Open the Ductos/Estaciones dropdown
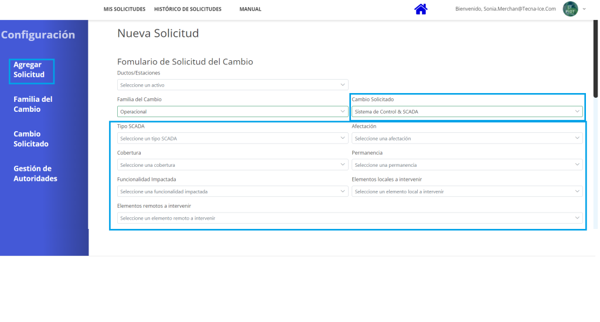The width and height of the screenshot is (600, 322). click(233, 85)
